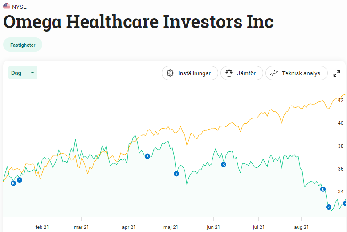The width and height of the screenshot is (347, 232).
Task: Click the NYSE exchange label
Action: 19,7
